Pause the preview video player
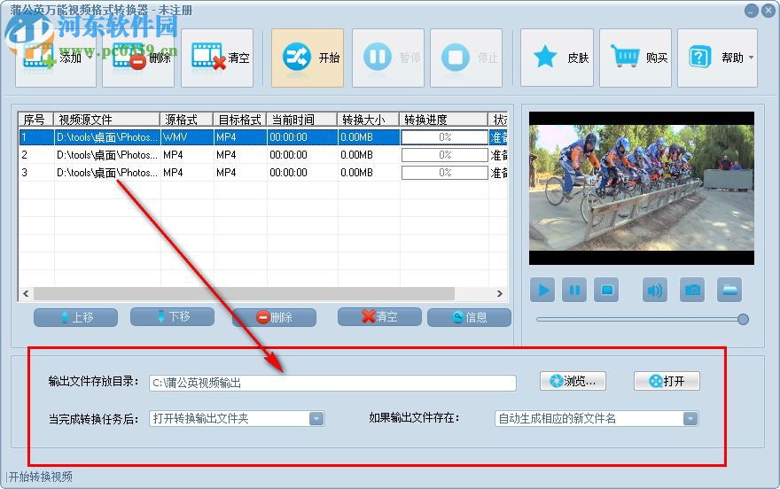The width and height of the screenshot is (780, 489). [574, 291]
